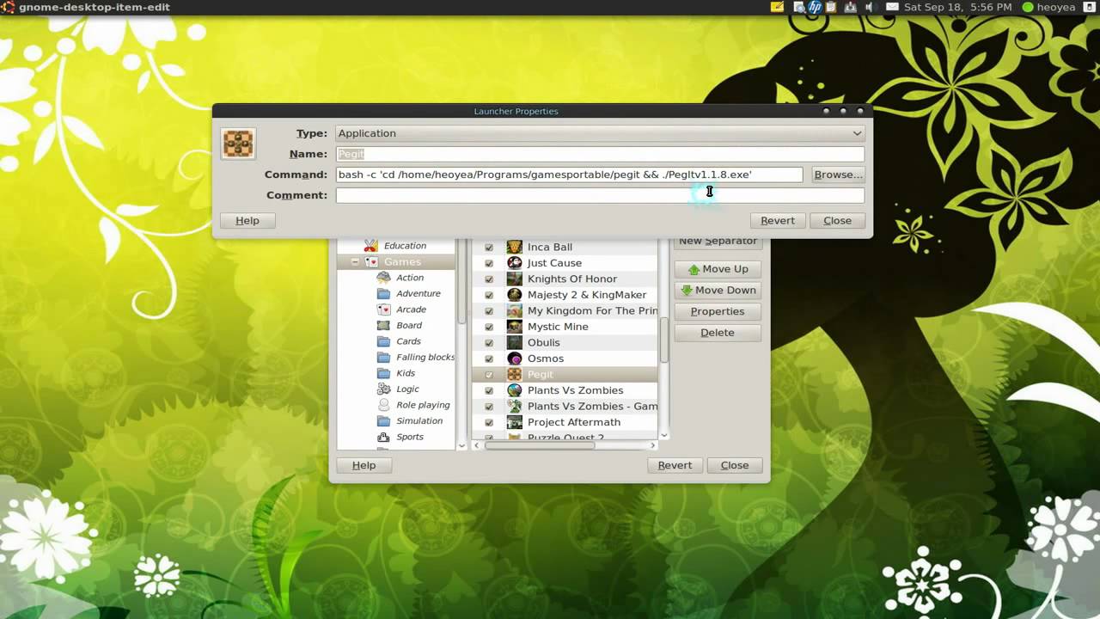Toggle the Knights Of Honor checkbox
The width and height of the screenshot is (1100, 619).
pyautogui.click(x=489, y=279)
